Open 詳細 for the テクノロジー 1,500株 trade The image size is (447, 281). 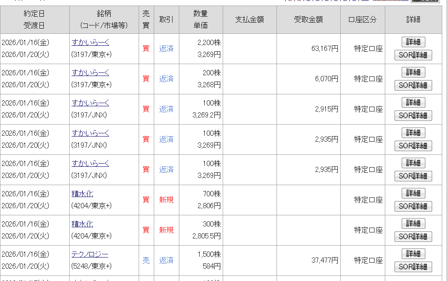[x=413, y=254]
